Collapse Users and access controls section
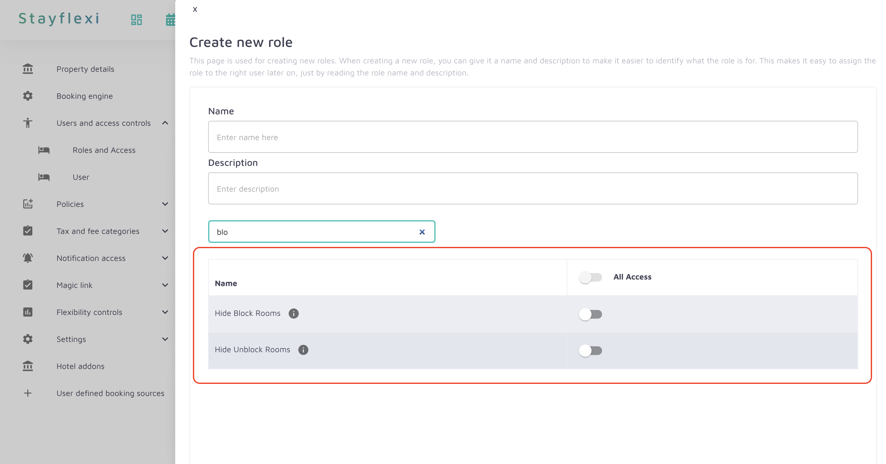 (x=165, y=123)
